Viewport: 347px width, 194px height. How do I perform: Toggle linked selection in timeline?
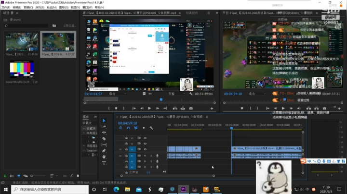(136, 128)
